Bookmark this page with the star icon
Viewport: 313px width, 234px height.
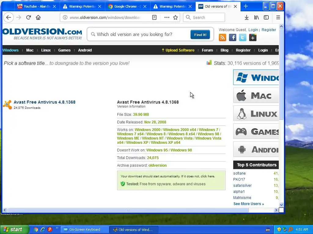(x=175, y=17)
